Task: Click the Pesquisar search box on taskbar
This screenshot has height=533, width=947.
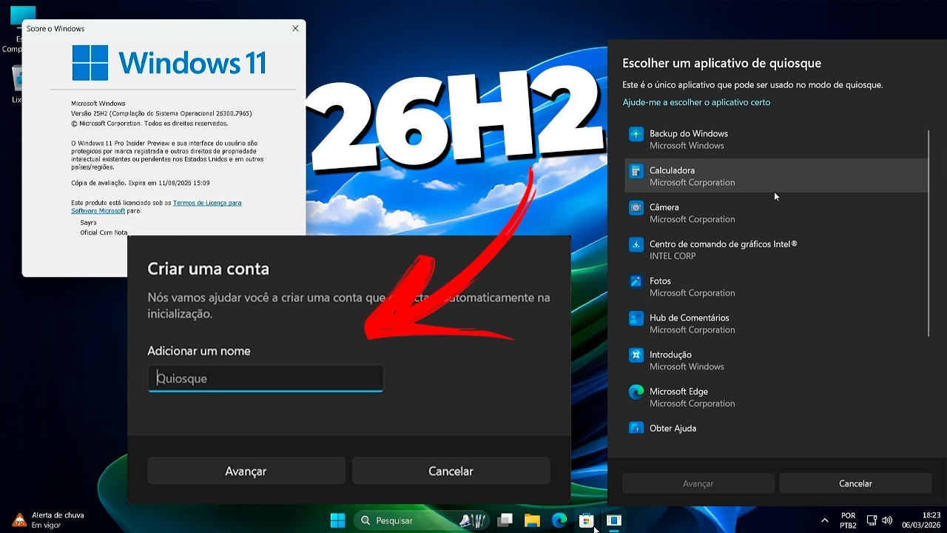Action: point(421,520)
